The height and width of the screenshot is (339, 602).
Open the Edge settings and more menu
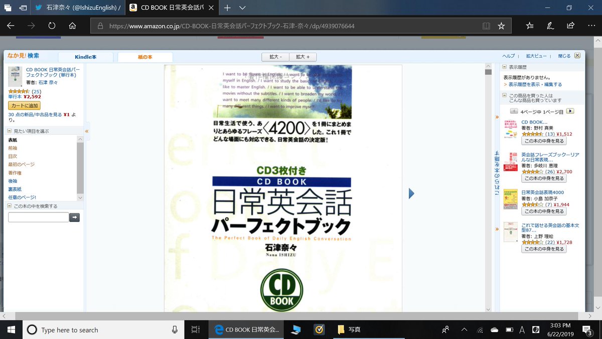[x=591, y=26]
